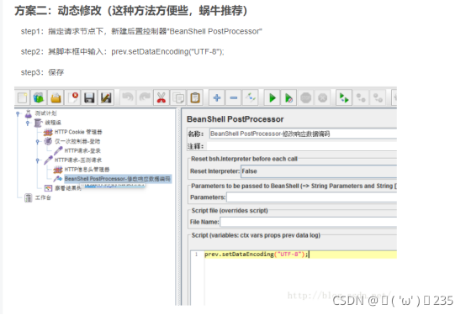466x315 pixels.
Task: Open the Templates toolbar icon
Action: 39,97
